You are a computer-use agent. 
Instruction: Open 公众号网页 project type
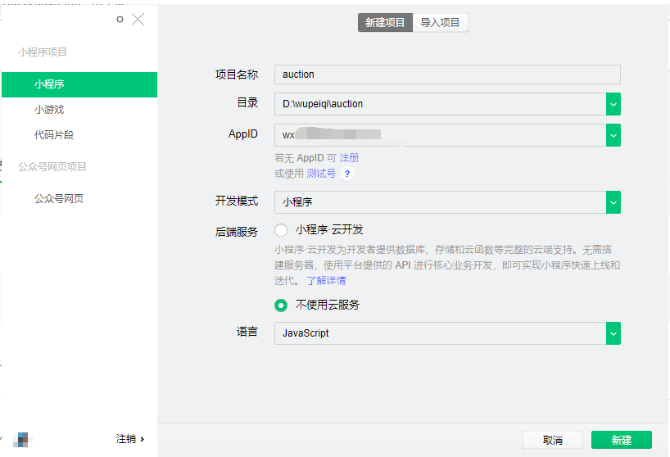pyautogui.click(x=59, y=198)
